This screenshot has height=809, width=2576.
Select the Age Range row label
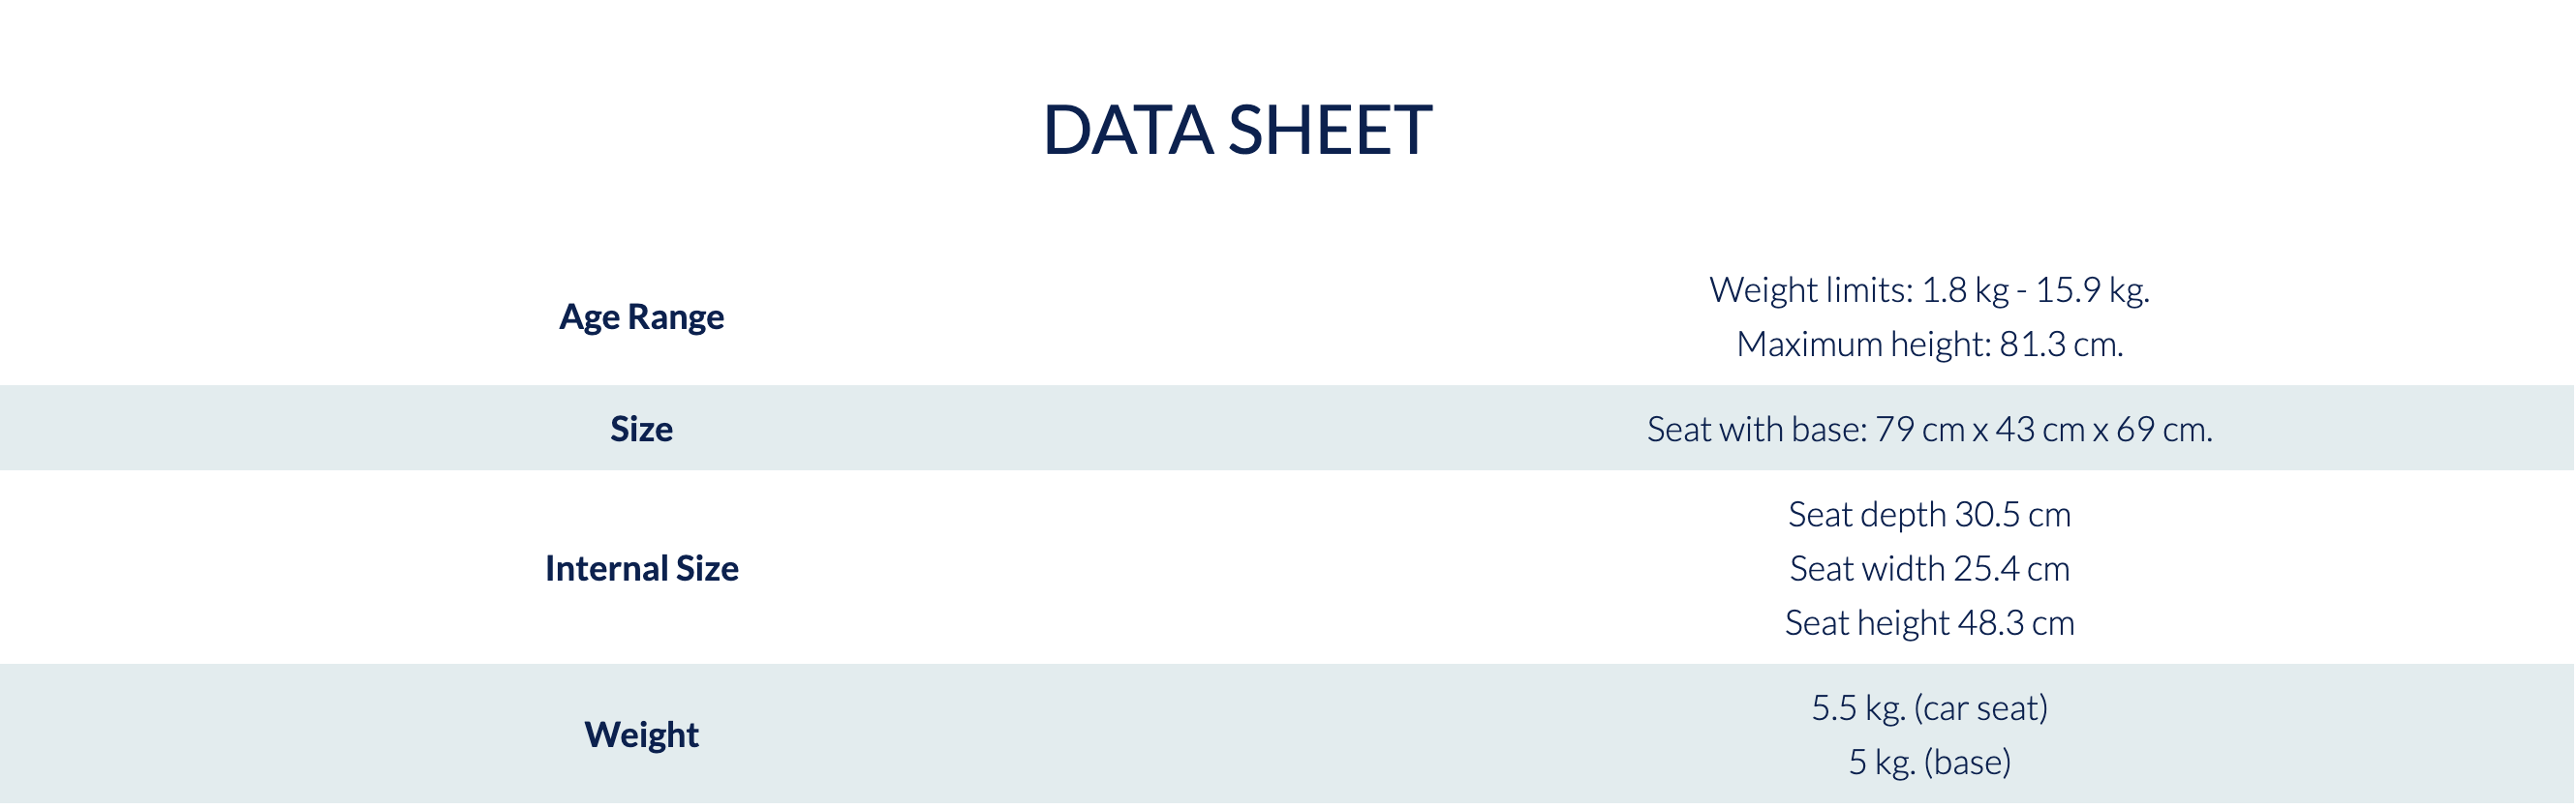pyautogui.click(x=641, y=316)
